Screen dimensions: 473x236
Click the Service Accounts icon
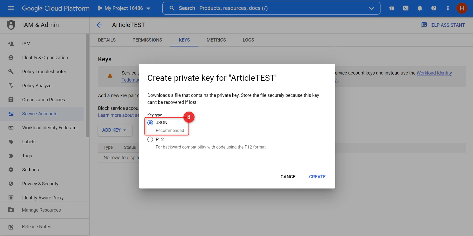pyautogui.click(x=11, y=114)
